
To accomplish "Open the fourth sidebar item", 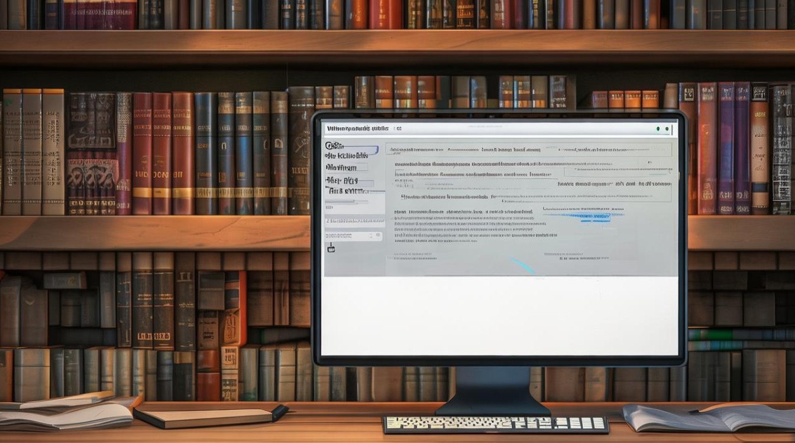I will point(343,180).
